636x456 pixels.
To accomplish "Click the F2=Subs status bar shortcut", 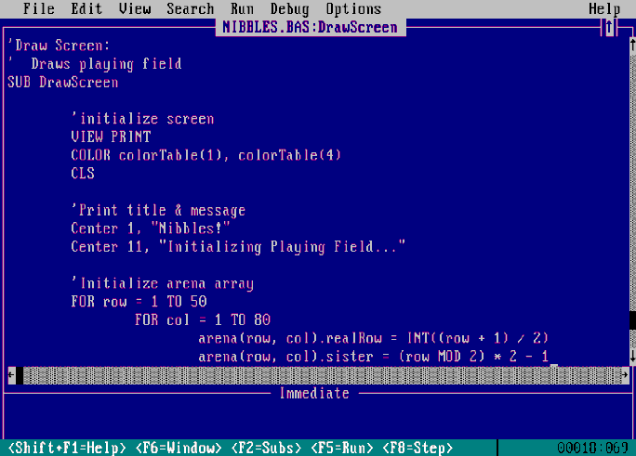I will coord(266,448).
